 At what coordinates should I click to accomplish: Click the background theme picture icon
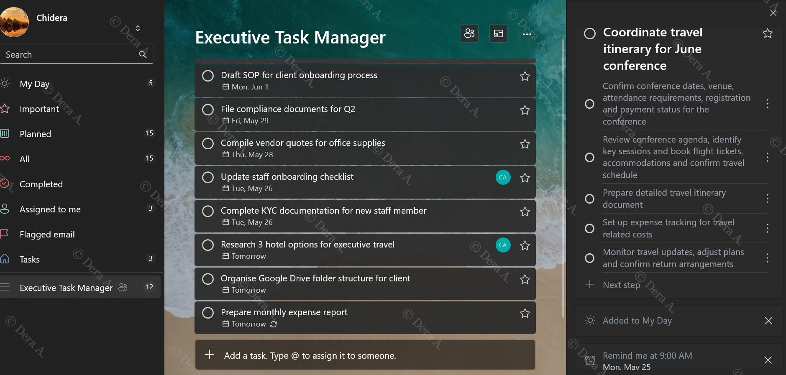coord(499,33)
